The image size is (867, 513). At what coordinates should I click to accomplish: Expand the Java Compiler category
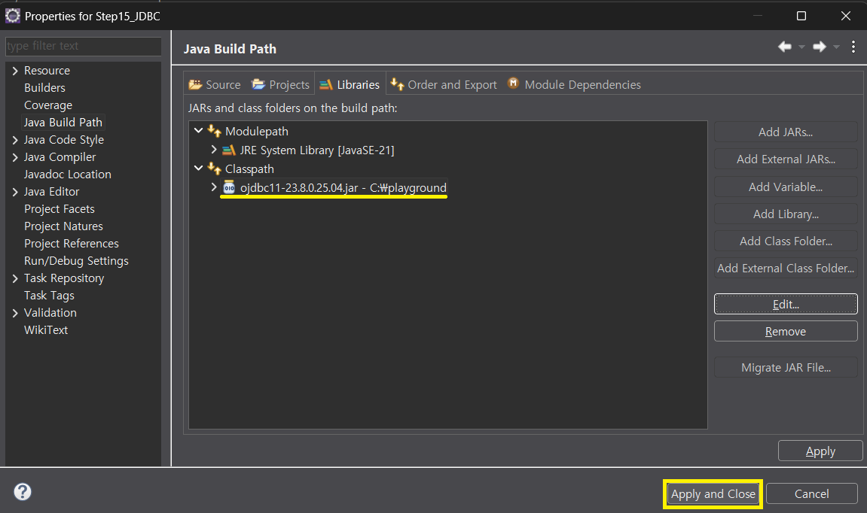click(x=15, y=157)
